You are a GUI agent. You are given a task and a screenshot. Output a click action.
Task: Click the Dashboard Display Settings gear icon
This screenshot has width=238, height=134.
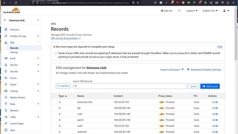[188, 70]
